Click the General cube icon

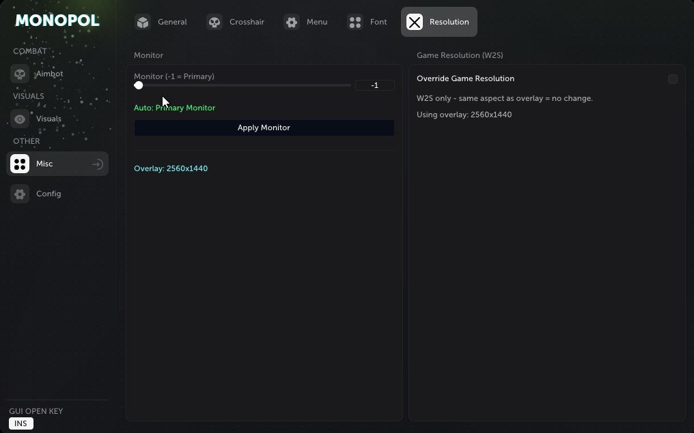143,22
